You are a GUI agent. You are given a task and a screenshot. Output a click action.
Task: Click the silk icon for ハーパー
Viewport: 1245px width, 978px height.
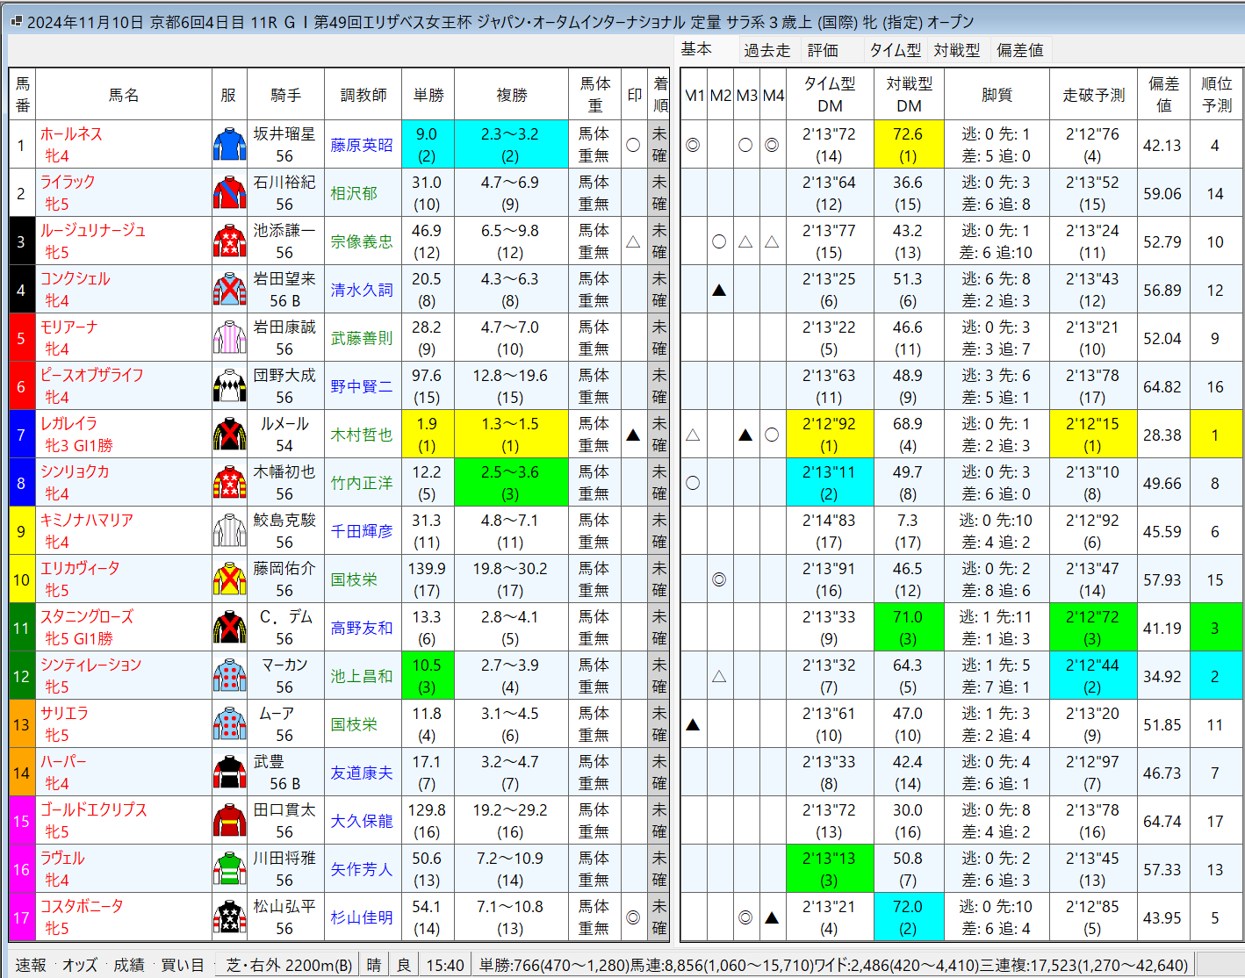(x=229, y=773)
